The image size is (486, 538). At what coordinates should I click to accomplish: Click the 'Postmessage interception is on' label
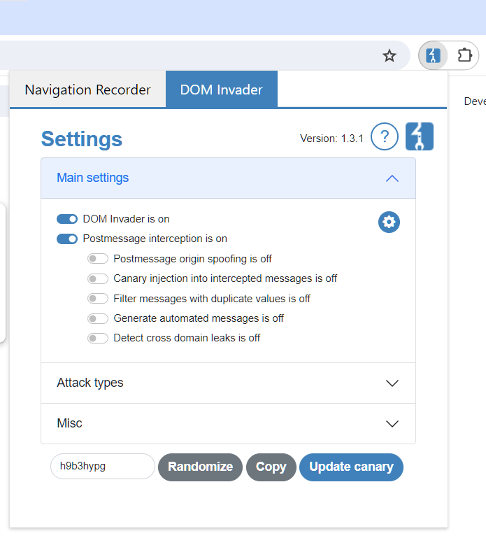click(155, 239)
